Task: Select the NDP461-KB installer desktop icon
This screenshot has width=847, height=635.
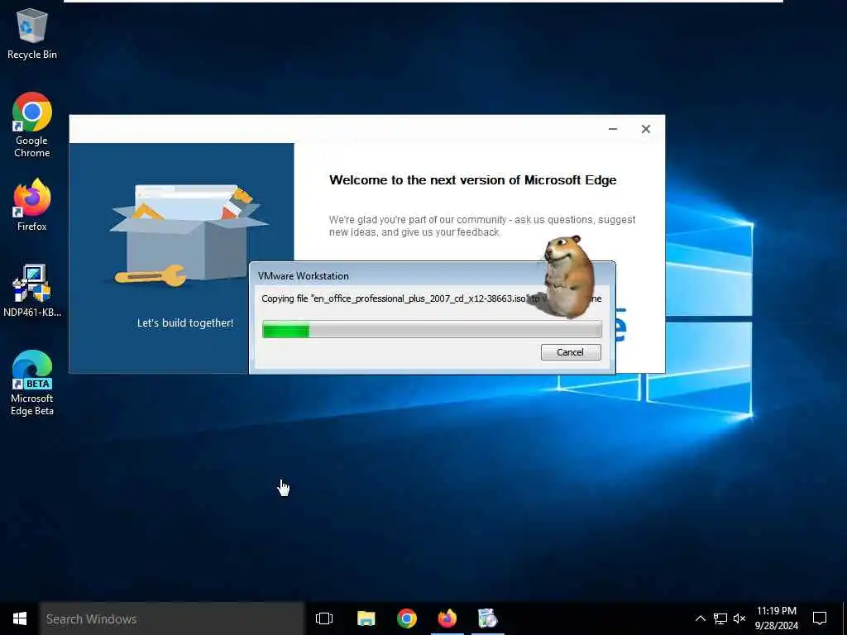Action: tap(32, 290)
